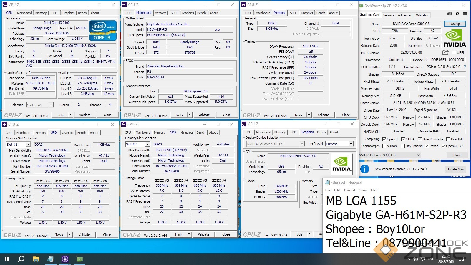Switch to the Sensors tab in GPU-Z
This screenshot has width=471, height=265.
point(389,15)
